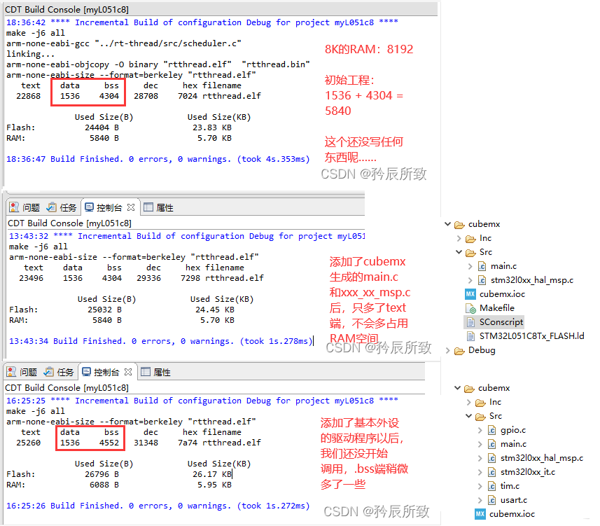Click the '13:43:34 Build Finished' console line
The image size is (600, 526).
(161, 341)
